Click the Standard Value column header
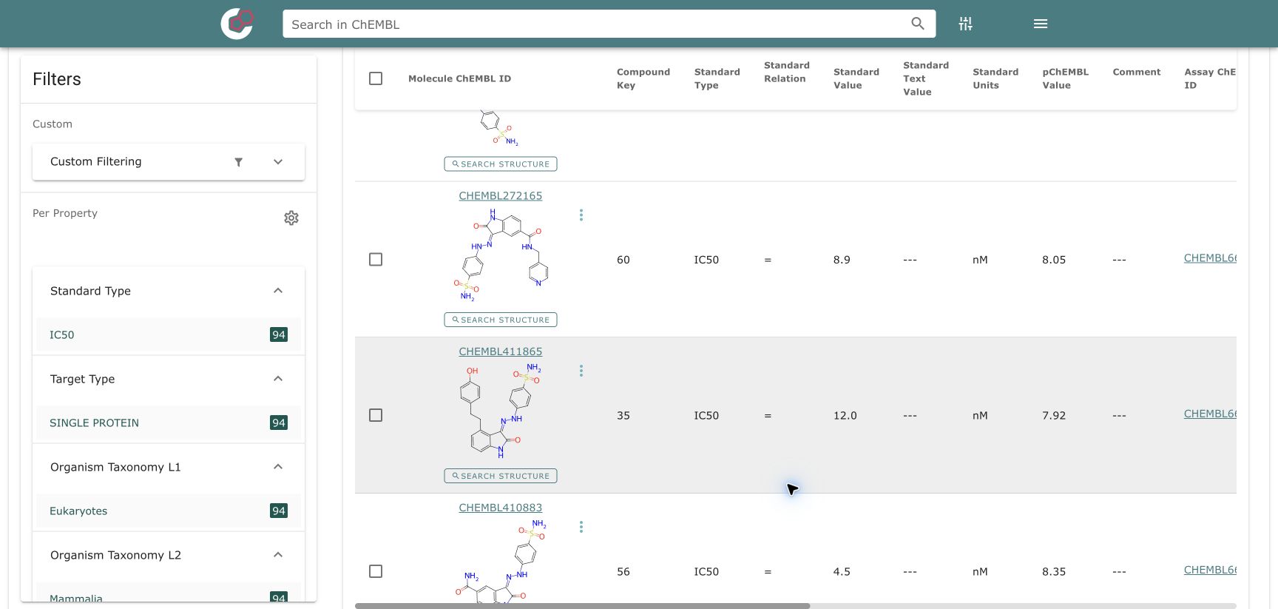This screenshot has width=1278, height=609. [x=856, y=78]
